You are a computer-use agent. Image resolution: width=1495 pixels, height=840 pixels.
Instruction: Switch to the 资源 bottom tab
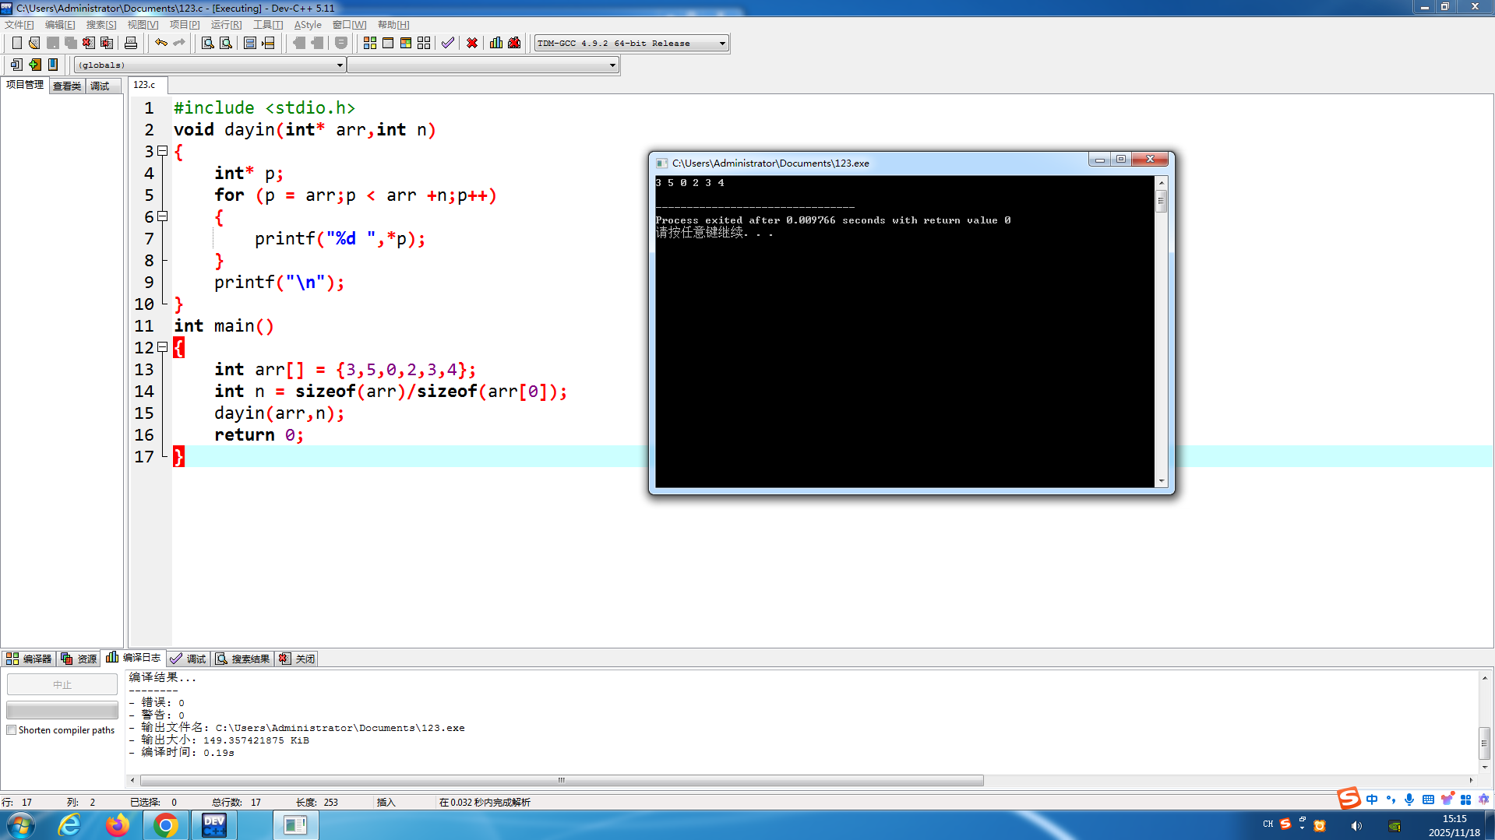[79, 659]
